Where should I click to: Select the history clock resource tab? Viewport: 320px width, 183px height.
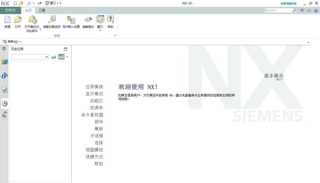[x=5, y=103]
